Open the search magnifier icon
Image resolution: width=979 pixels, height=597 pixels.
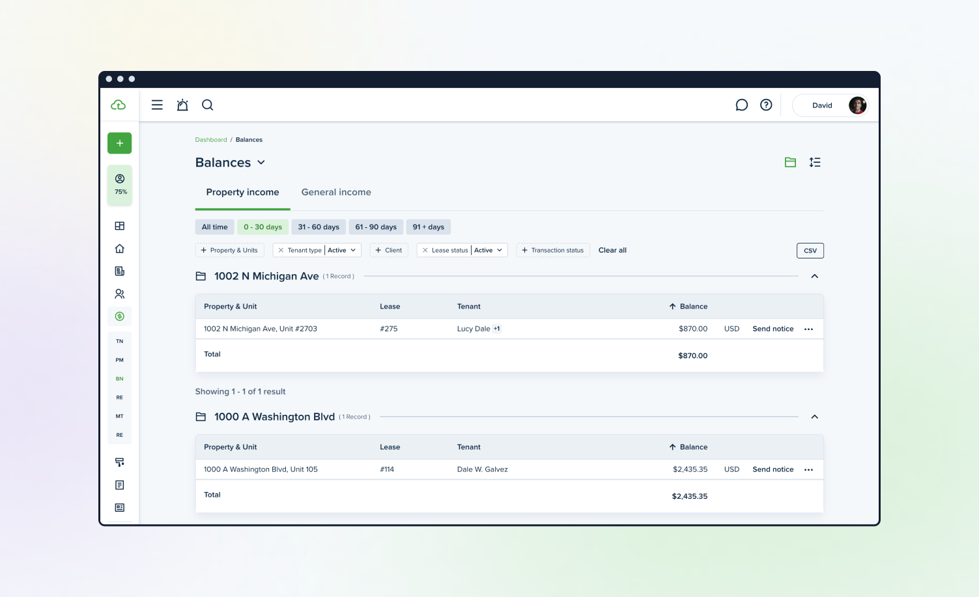207,105
